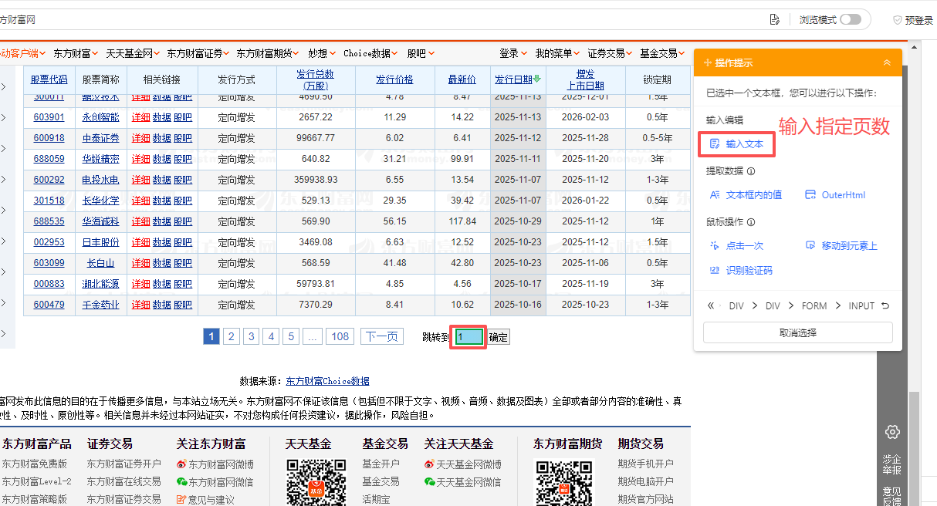The height and width of the screenshot is (506, 937).
Task: Click the move handle beside 操作提示
Action: (x=707, y=62)
